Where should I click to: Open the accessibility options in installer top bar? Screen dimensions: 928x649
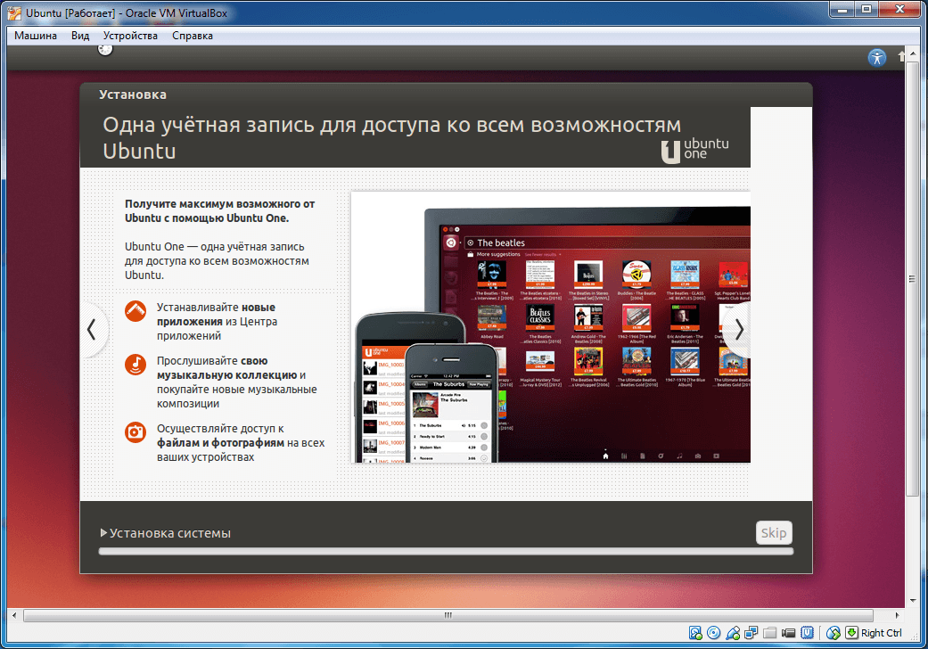[x=877, y=57]
